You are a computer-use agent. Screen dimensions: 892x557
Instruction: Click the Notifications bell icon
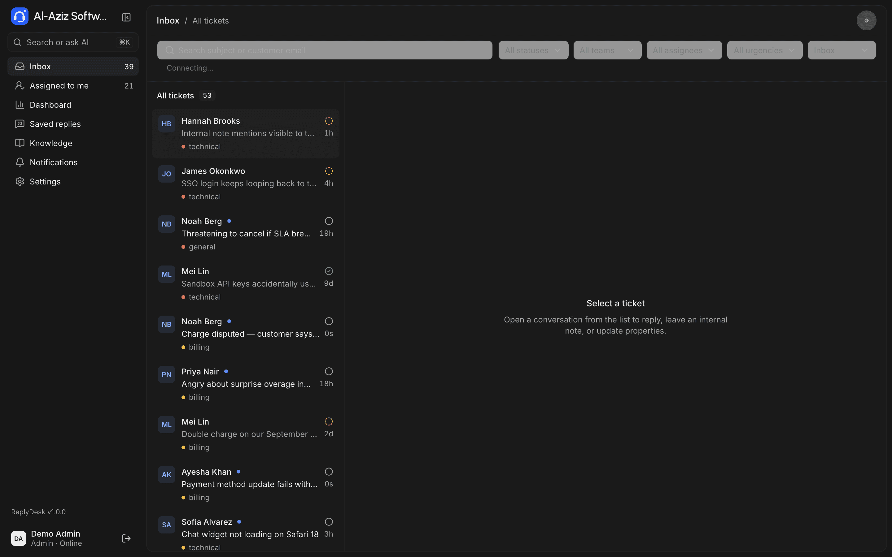(20, 162)
